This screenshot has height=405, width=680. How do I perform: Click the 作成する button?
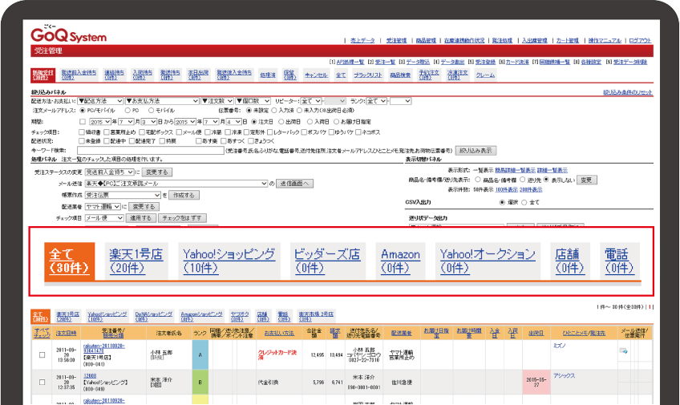(184, 195)
